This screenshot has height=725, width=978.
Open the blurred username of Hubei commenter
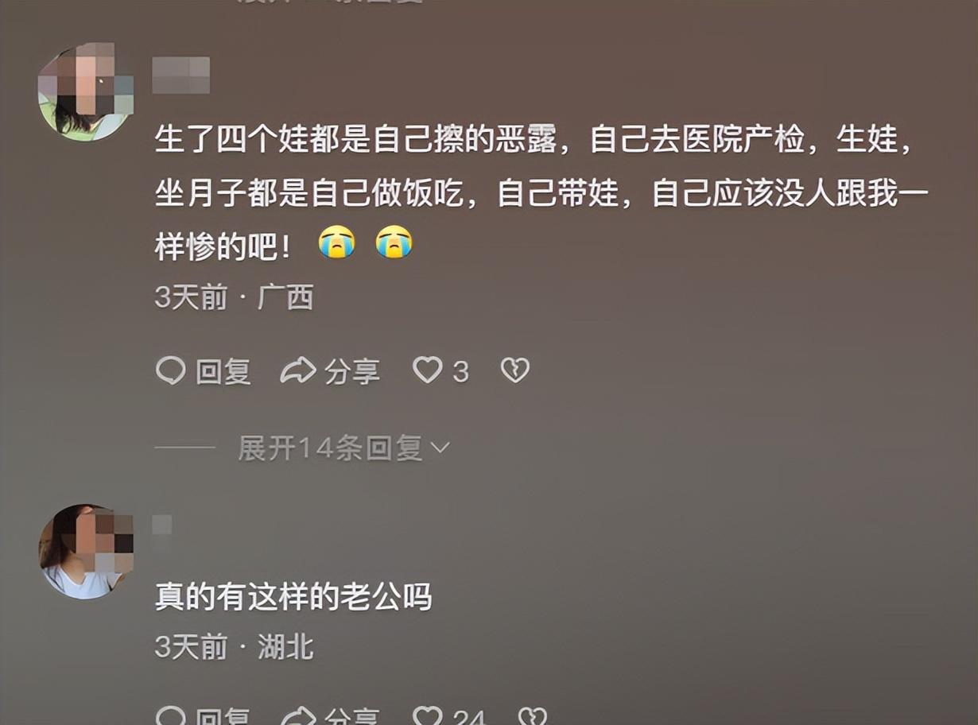coord(162,531)
